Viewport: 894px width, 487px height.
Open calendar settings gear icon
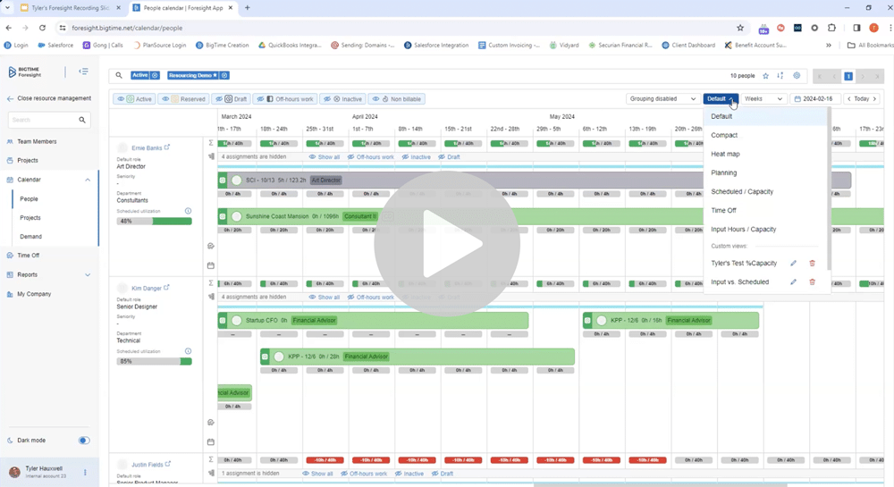[797, 76]
